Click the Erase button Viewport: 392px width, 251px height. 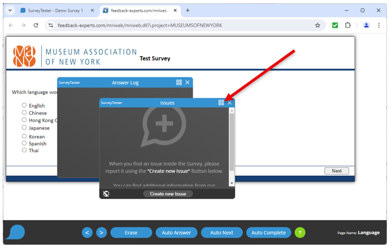[131, 233]
